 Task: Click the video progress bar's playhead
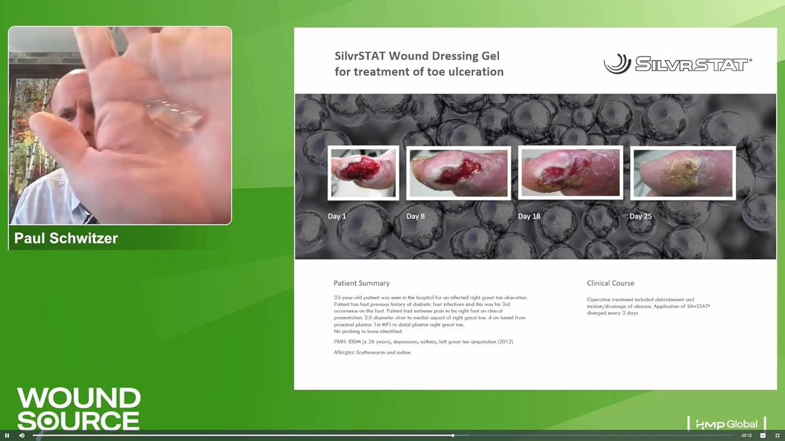click(453, 435)
